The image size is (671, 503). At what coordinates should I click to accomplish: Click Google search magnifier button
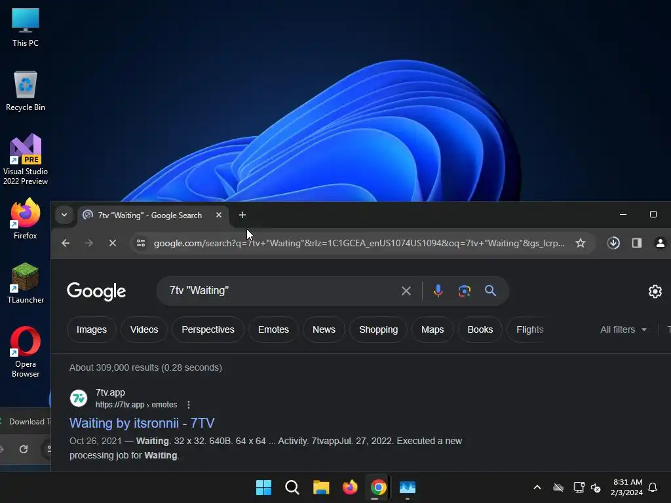coord(490,291)
